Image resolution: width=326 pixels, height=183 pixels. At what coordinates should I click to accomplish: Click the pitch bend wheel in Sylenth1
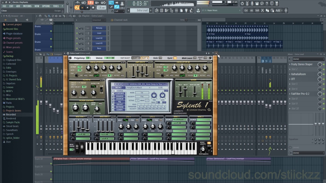[x=77, y=148]
